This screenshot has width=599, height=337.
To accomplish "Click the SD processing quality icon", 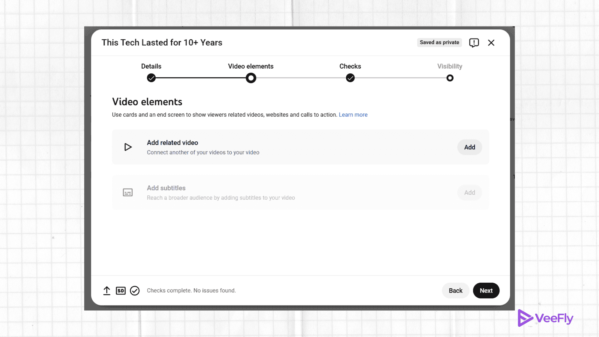I will click(121, 291).
